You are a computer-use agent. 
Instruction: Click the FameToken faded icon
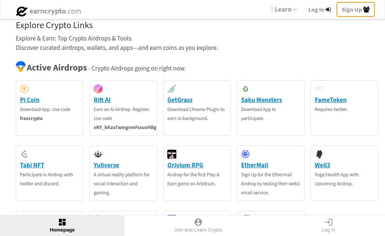[x=319, y=89]
